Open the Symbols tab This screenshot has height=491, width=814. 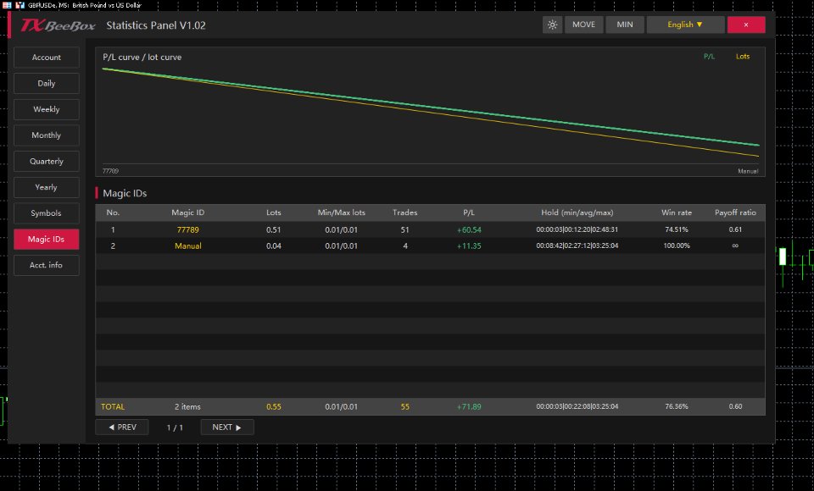tap(46, 213)
